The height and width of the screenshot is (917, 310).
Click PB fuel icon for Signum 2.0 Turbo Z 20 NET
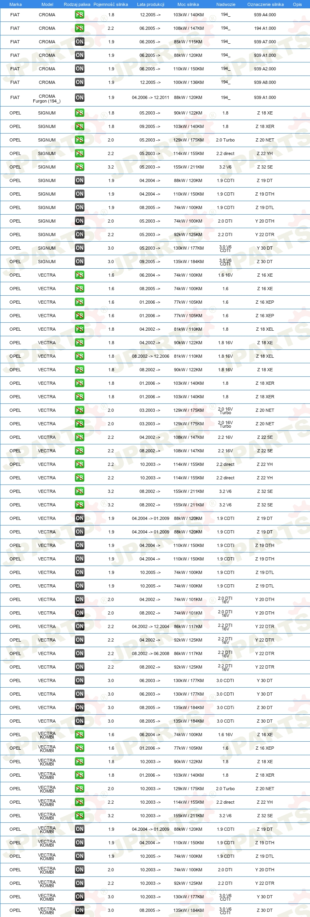tap(80, 140)
